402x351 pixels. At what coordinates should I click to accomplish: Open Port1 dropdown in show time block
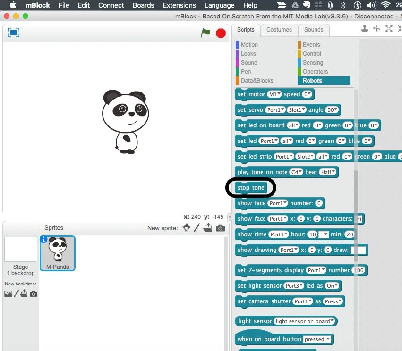(x=279, y=234)
